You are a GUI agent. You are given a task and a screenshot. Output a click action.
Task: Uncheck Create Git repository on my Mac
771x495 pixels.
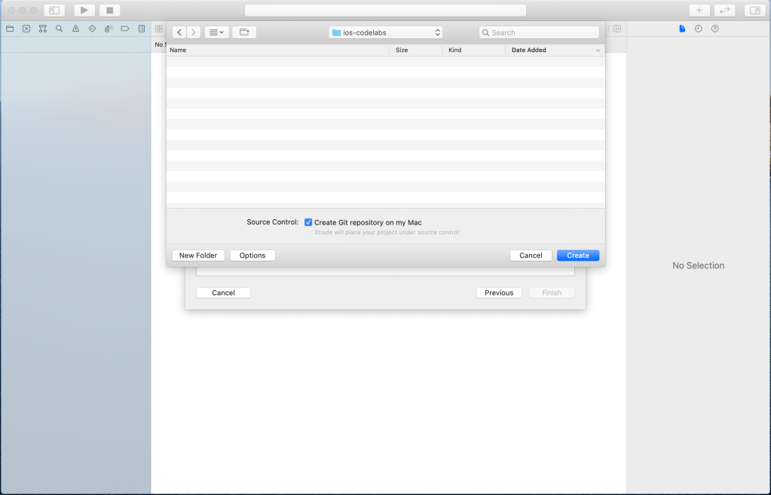tap(308, 222)
